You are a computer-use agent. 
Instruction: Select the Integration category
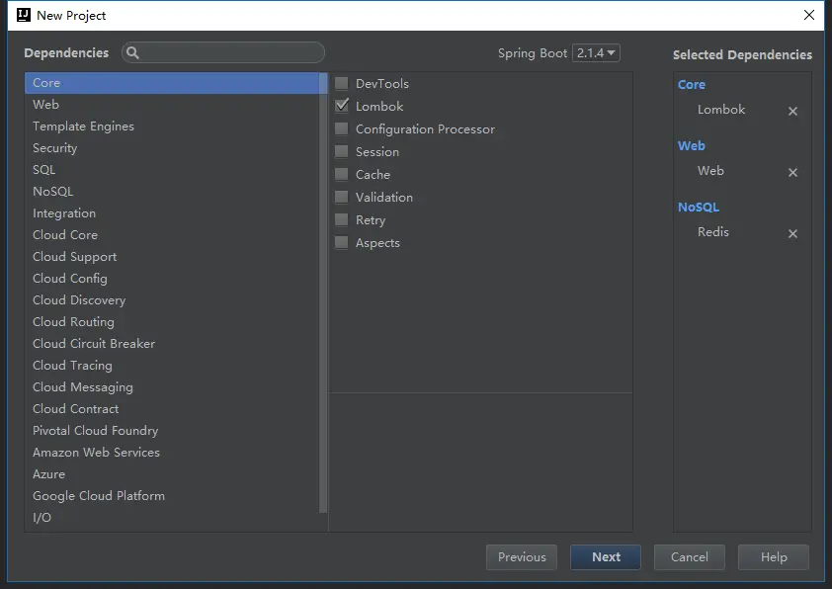coord(172,213)
